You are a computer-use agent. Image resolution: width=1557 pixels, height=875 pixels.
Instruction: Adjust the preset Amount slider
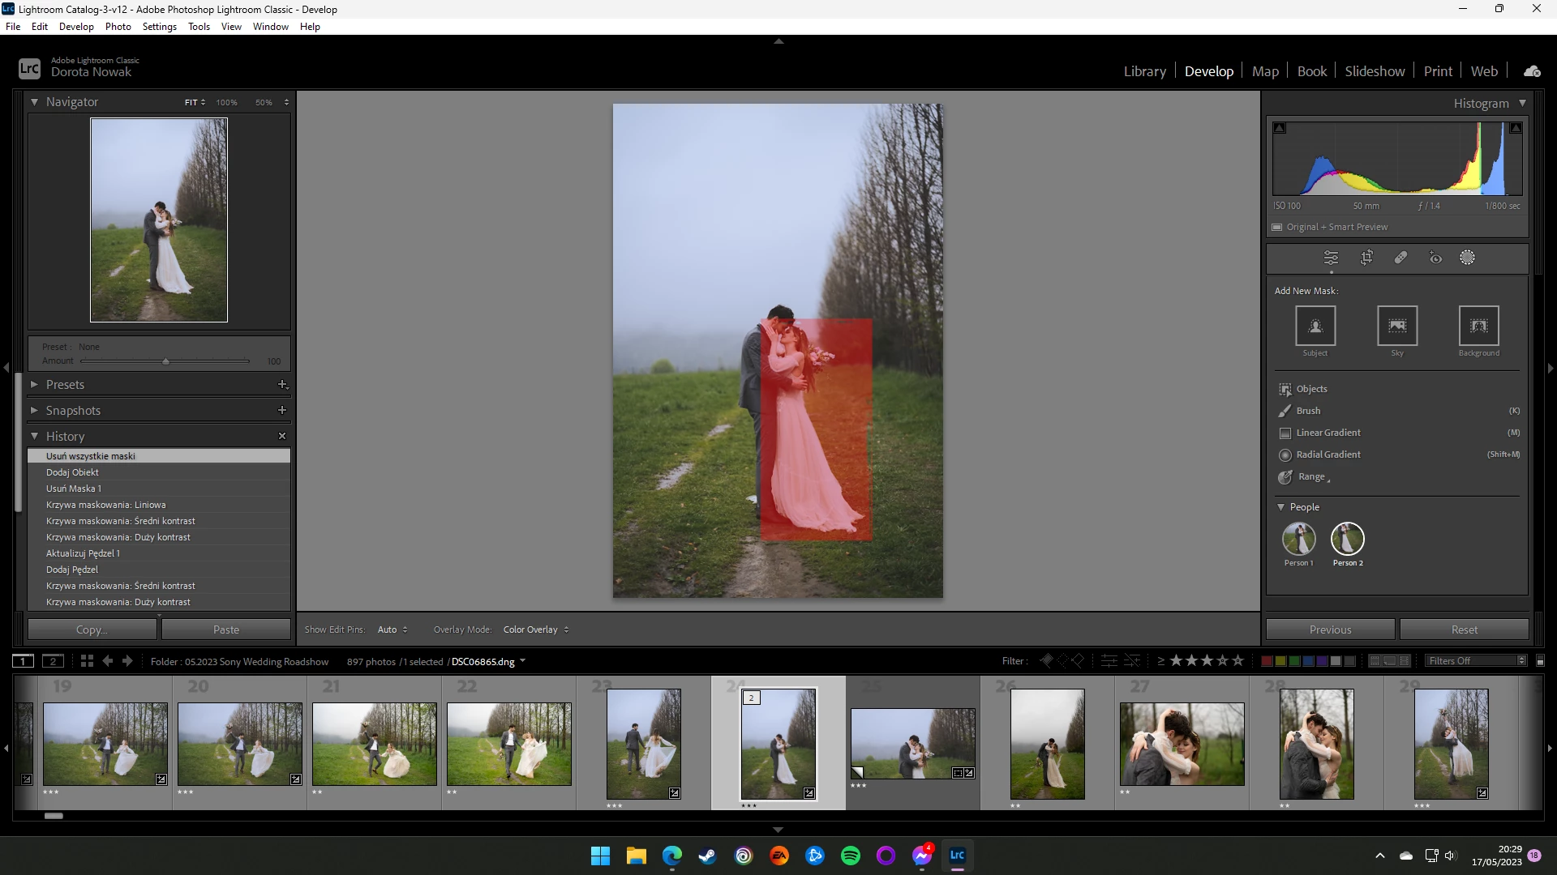pos(165,361)
